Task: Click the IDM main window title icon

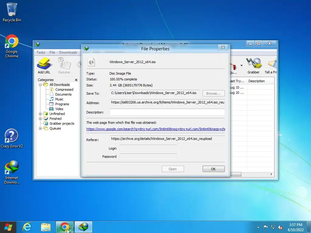Action: [x=37, y=44]
